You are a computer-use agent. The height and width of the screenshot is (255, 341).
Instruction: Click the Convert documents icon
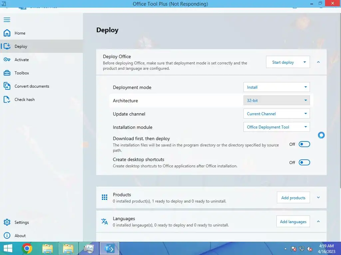coord(7,86)
